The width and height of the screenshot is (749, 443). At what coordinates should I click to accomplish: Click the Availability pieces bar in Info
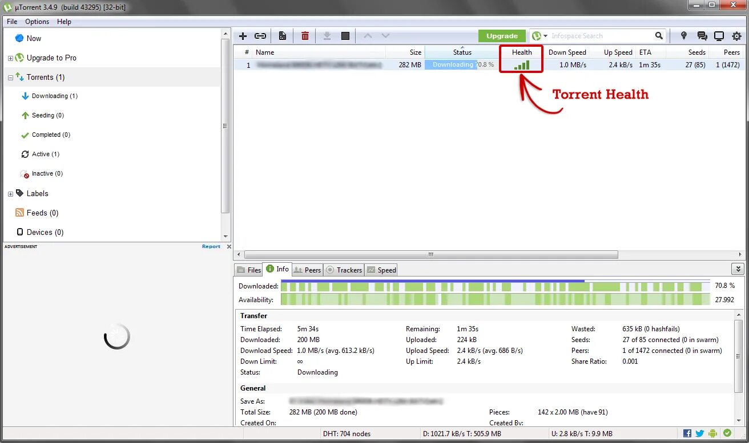coord(496,299)
